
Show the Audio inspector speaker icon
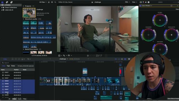click(146, 2)
